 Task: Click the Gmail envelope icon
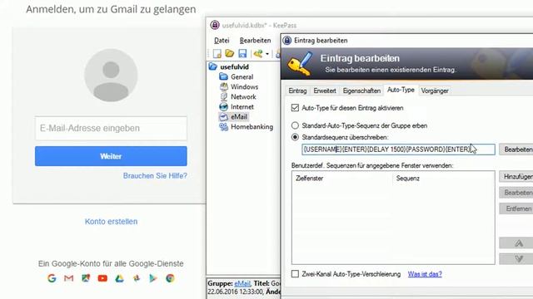pyautogui.click(x=68, y=278)
